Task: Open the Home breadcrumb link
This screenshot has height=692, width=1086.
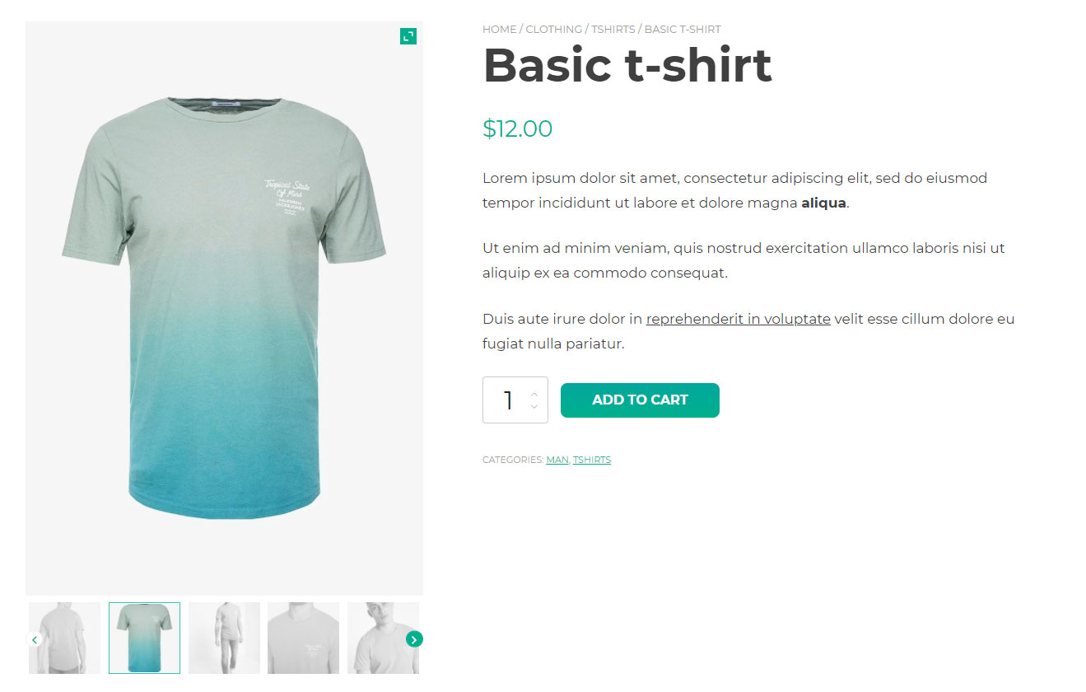Action: point(499,29)
